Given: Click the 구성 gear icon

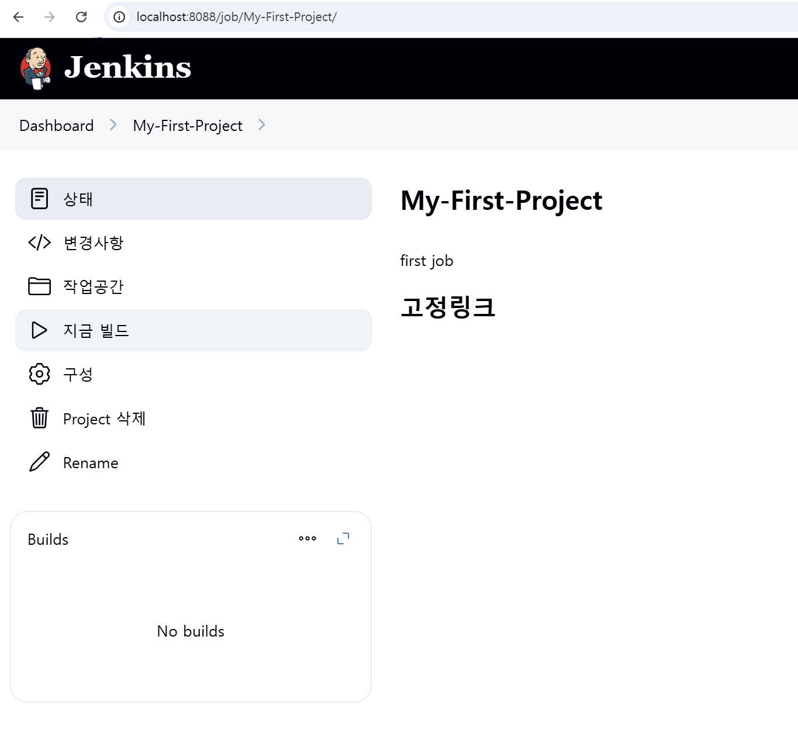Looking at the screenshot, I should (39, 374).
